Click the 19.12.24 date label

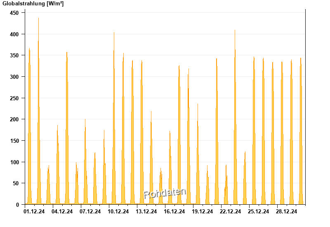point(202,211)
